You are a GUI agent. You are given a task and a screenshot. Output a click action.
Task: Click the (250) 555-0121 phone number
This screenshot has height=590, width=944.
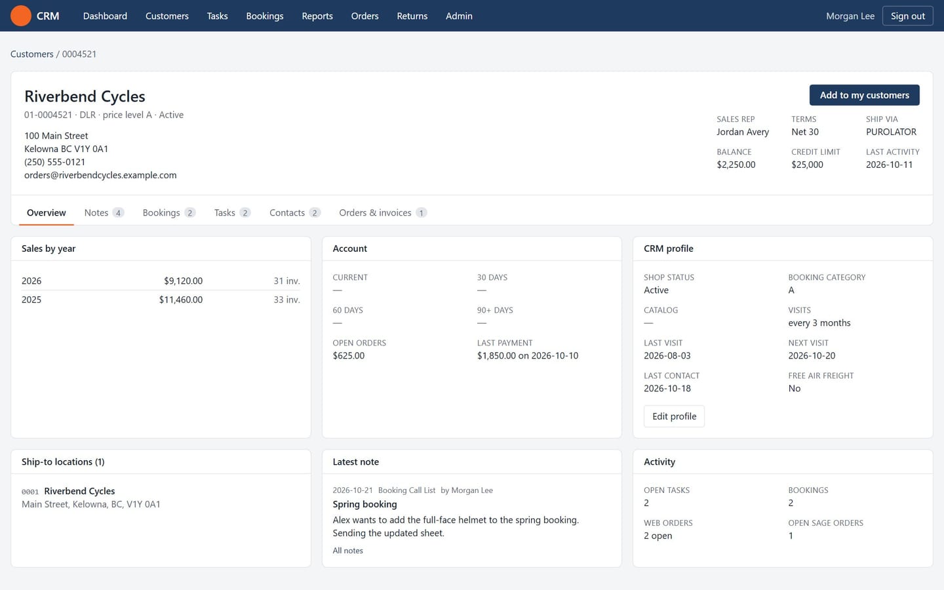pos(54,162)
